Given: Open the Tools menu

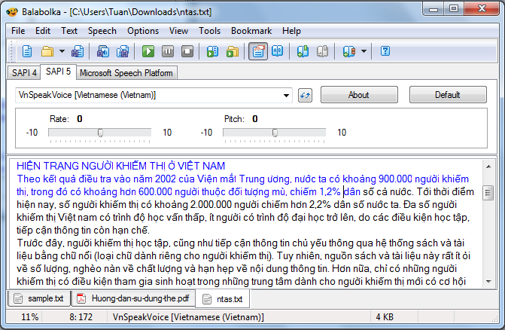Looking at the screenshot, I should coord(210,31).
